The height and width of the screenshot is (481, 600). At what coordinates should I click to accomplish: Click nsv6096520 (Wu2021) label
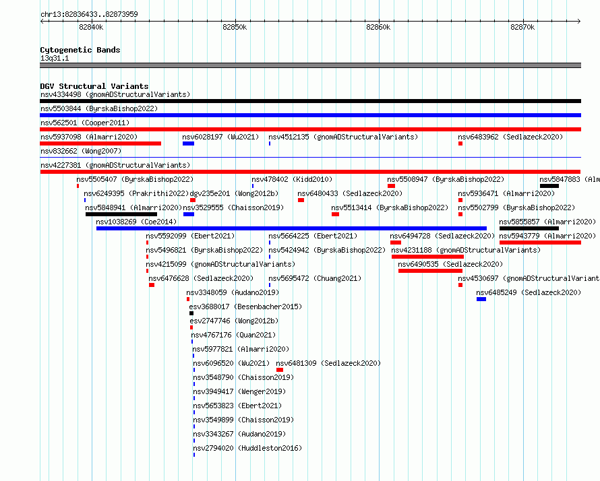pos(231,363)
